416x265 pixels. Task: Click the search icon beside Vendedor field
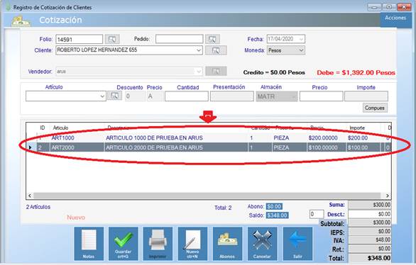pyautogui.click(x=216, y=71)
